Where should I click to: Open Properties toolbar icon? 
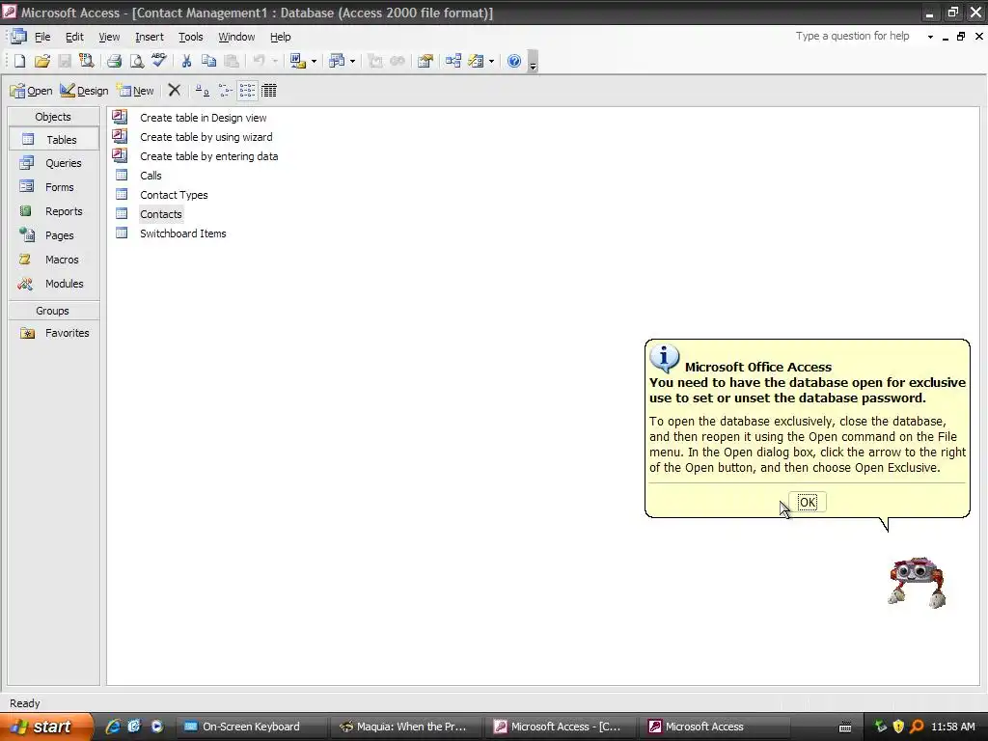(x=425, y=61)
